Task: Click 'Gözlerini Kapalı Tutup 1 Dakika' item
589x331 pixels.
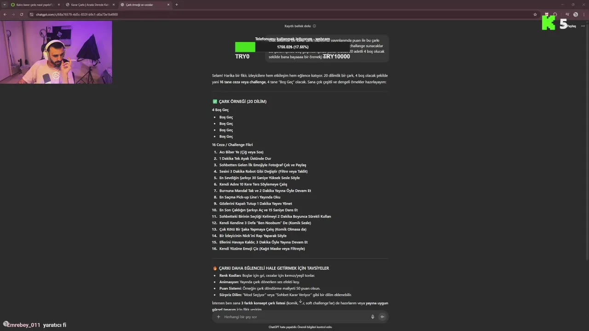Action: pos(255,204)
